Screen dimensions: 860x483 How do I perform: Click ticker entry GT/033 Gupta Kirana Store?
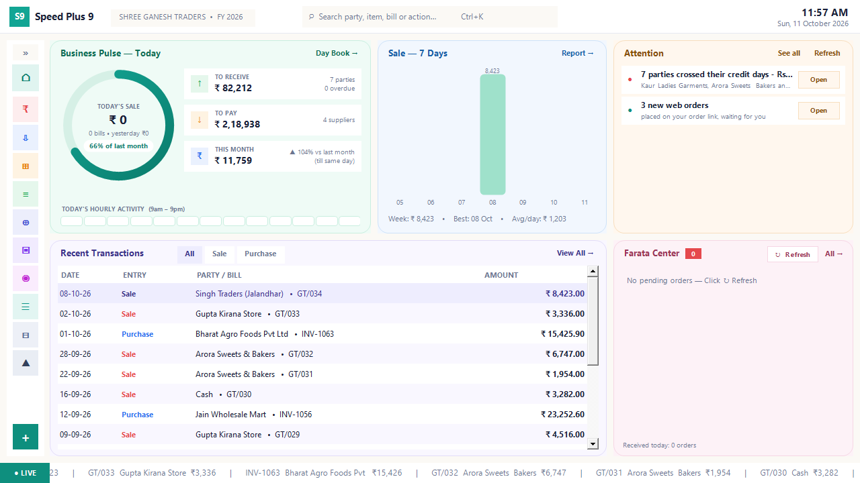tap(152, 473)
